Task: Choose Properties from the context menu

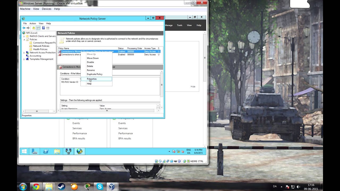Action: pyautogui.click(x=96, y=79)
